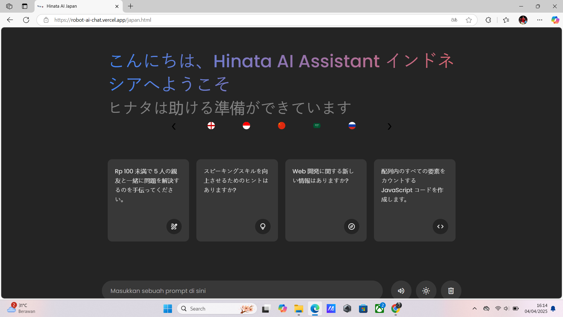Refresh the current page
Screen dimensions: 563x317
click(x=26, y=20)
